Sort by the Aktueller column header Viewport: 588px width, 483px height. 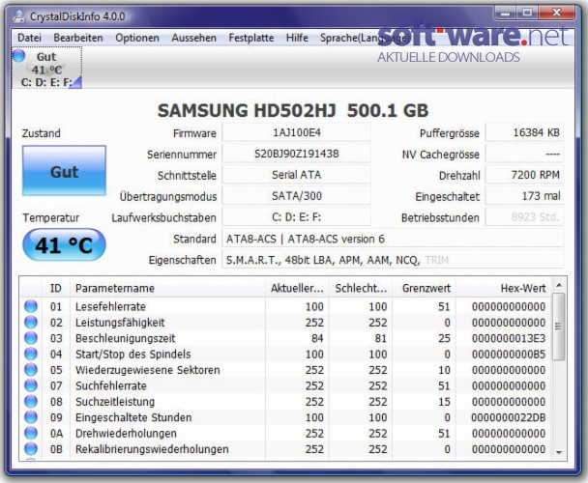click(x=297, y=288)
